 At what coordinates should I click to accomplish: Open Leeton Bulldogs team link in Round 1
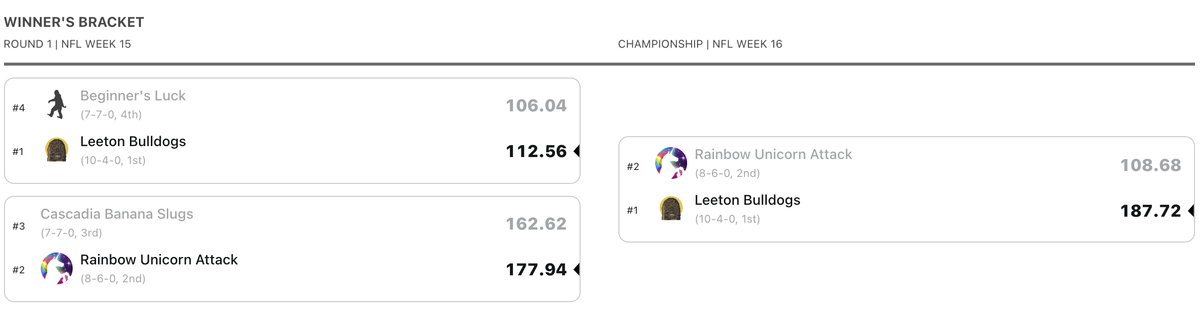133,141
